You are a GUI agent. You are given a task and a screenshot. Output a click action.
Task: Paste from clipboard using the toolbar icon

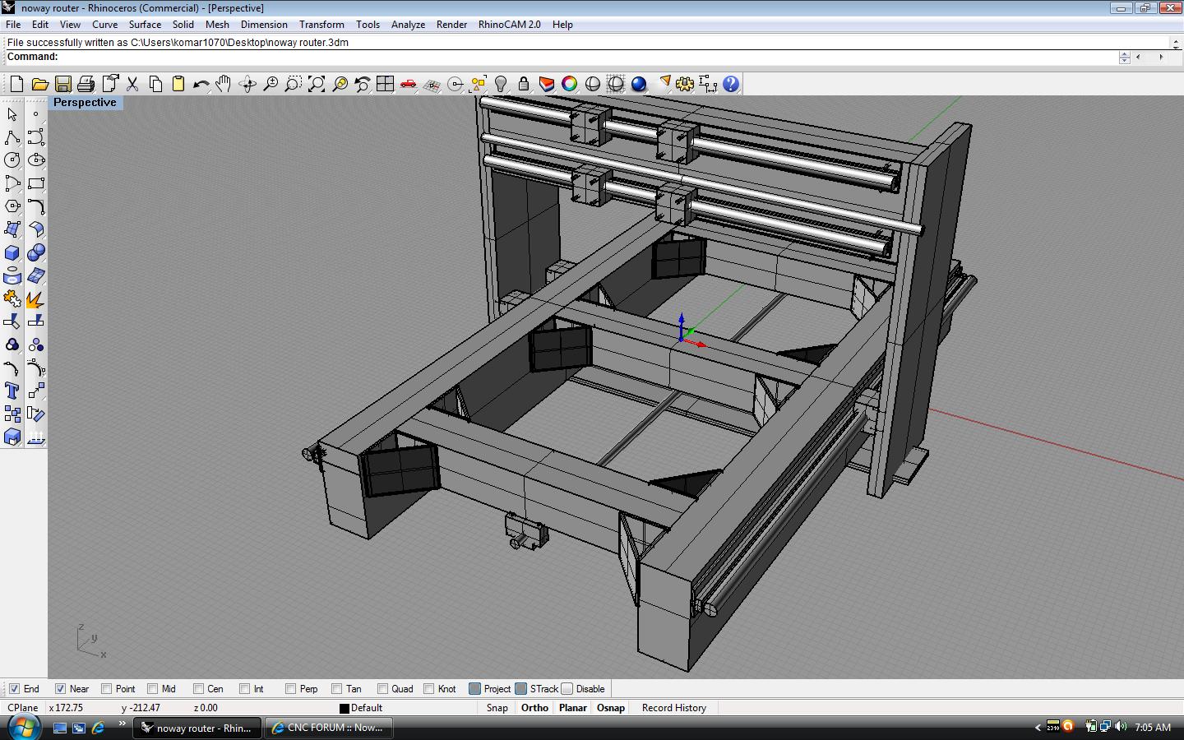click(178, 84)
